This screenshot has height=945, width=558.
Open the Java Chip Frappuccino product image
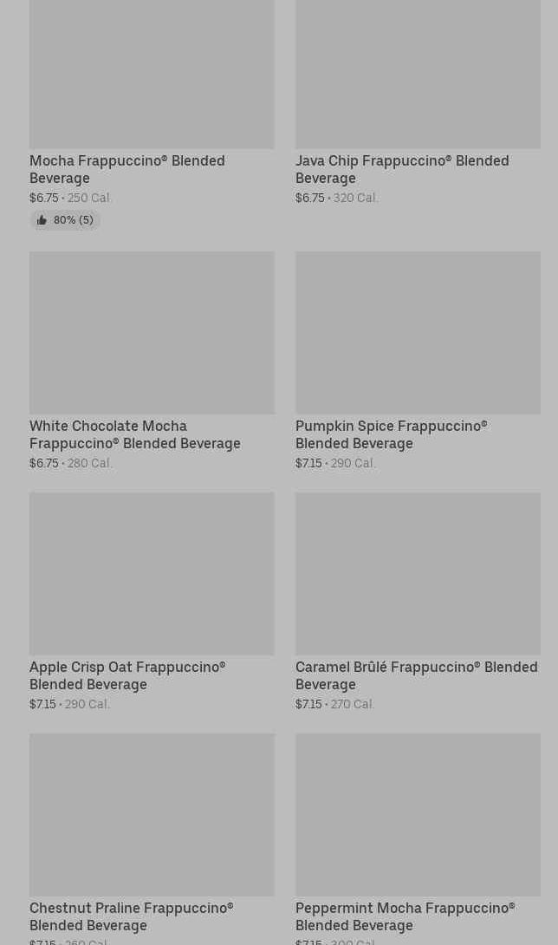tap(418, 74)
